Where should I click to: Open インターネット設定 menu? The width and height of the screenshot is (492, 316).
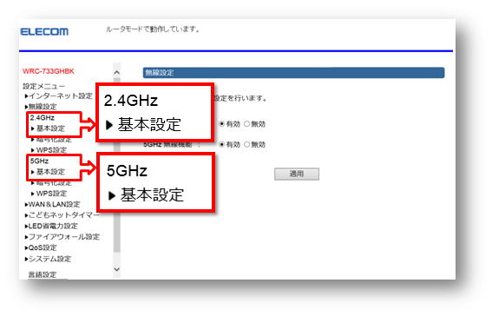point(59,95)
